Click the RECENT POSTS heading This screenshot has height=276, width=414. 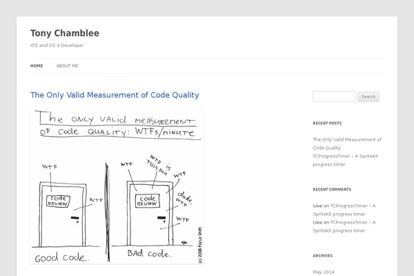click(327, 123)
